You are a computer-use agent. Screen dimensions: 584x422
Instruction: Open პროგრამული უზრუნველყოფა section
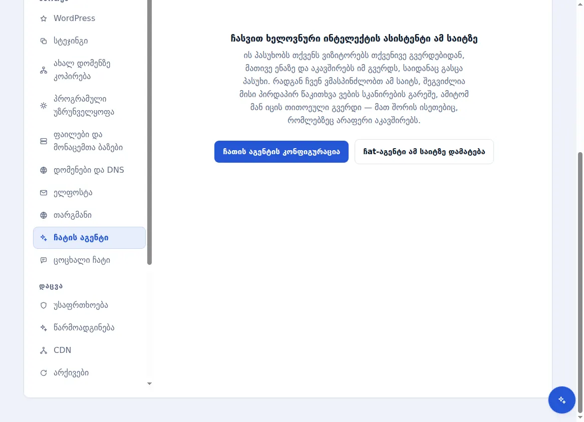pyautogui.click(x=89, y=106)
